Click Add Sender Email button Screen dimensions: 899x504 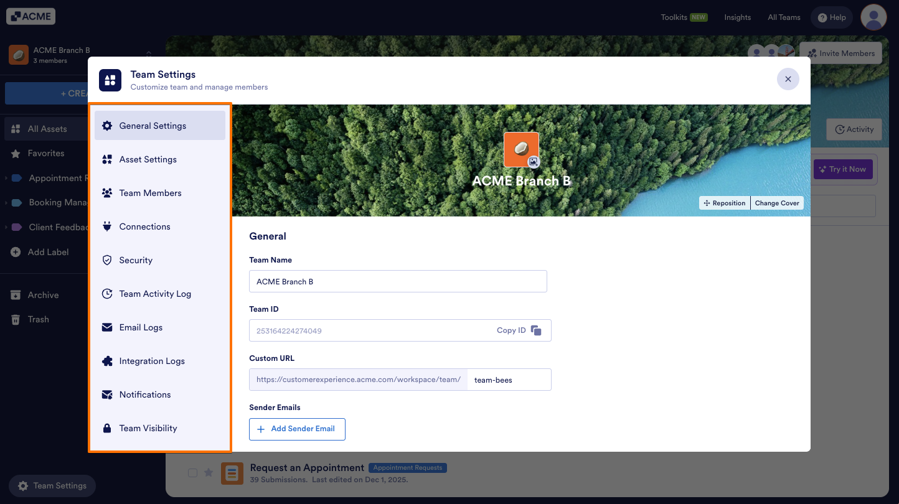(x=297, y=429)
